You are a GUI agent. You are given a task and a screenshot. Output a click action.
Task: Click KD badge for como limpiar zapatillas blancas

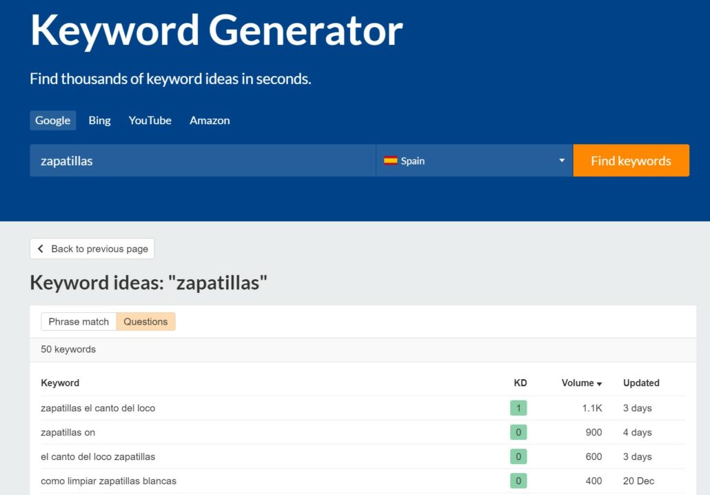coord(517,481)
